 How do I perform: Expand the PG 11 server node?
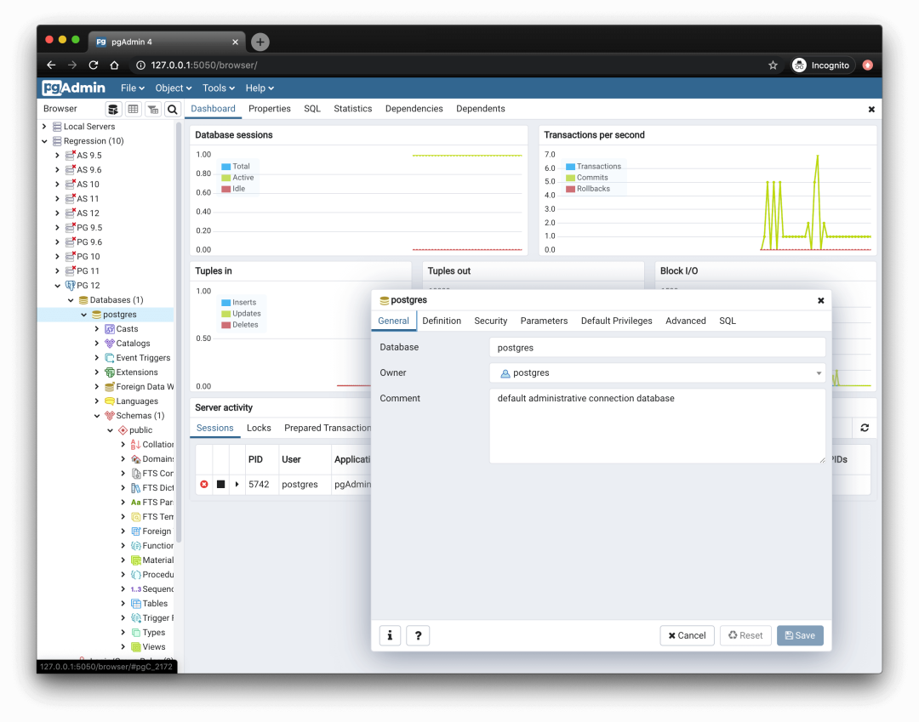58,271
